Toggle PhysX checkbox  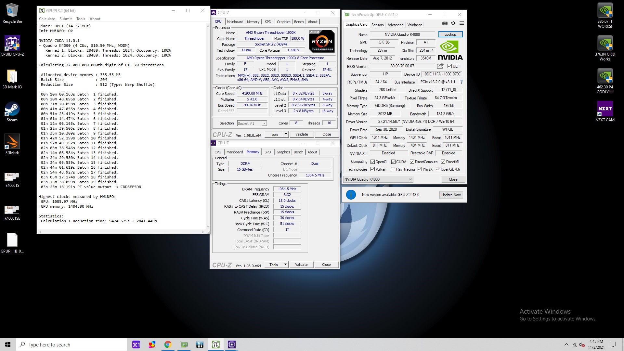tap(420, 169)
